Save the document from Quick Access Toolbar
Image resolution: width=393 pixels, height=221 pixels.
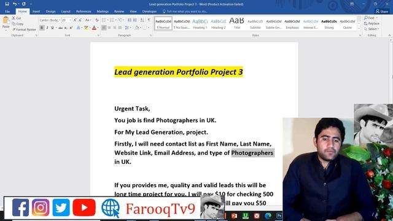(x=7, y=4)
